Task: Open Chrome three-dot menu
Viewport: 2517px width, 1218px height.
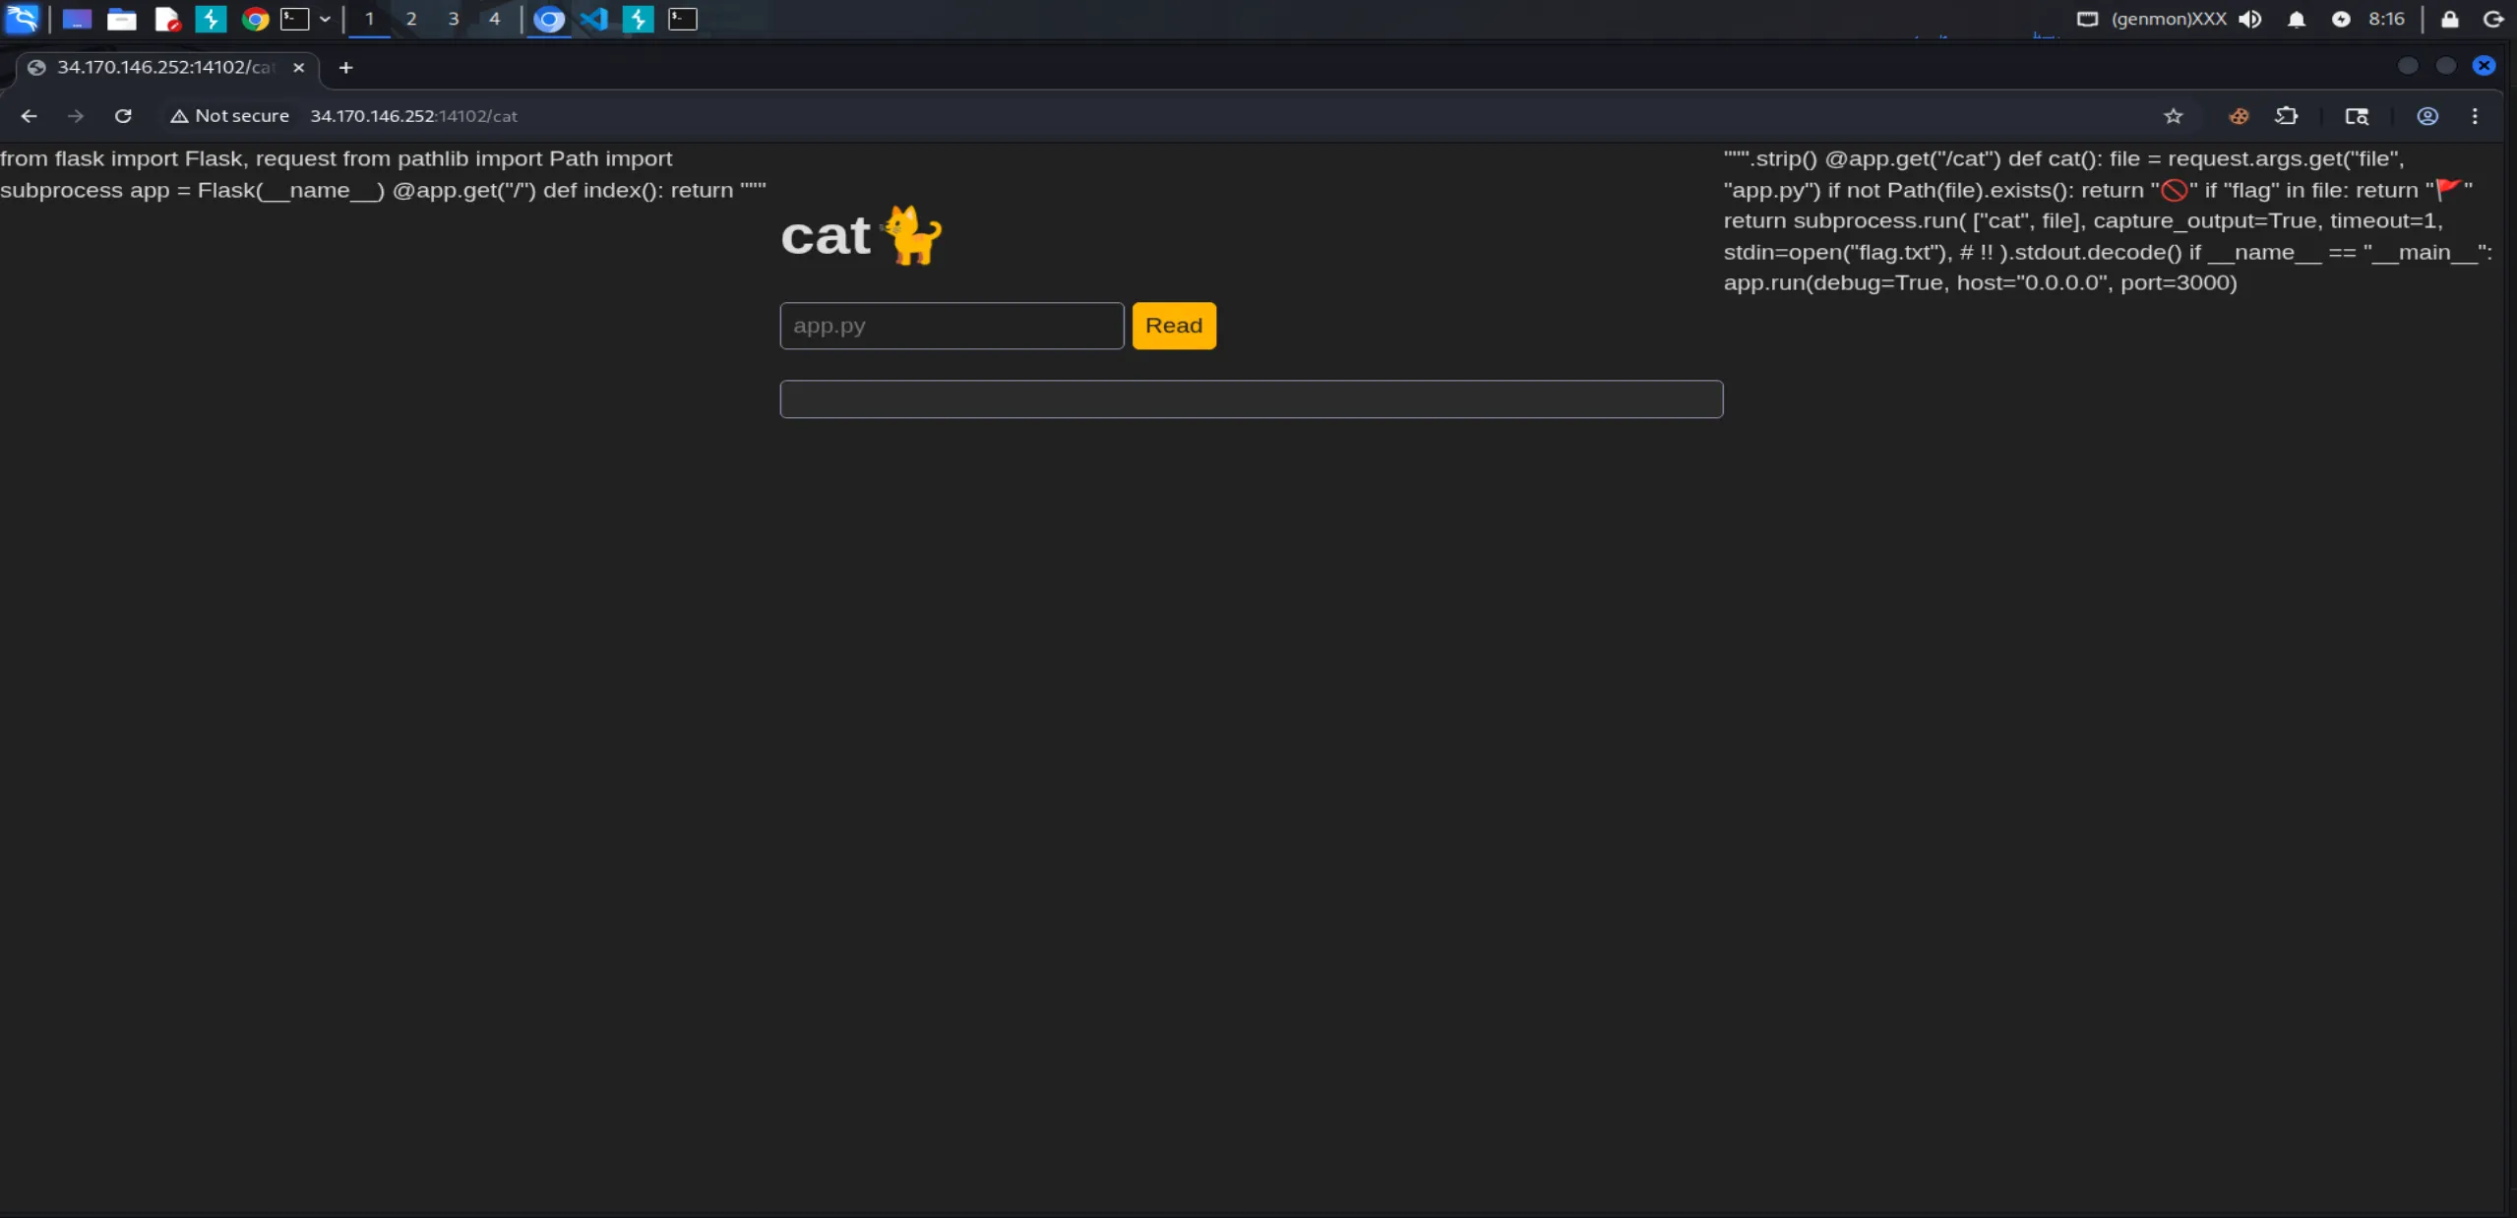Action: (2474, 116)
